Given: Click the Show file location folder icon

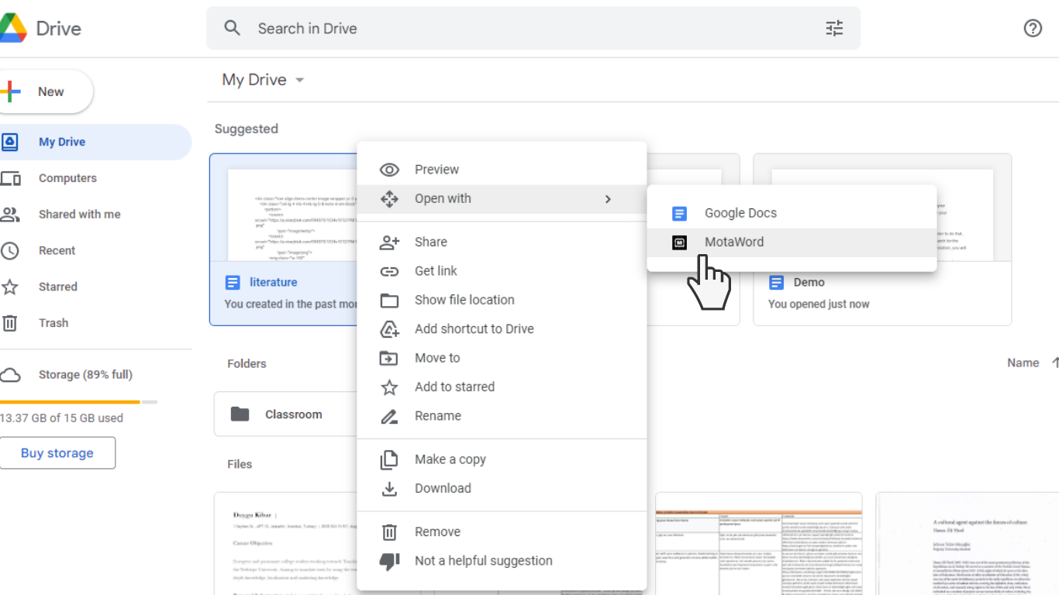Looking at the screenshot, I should click(389, 301).
